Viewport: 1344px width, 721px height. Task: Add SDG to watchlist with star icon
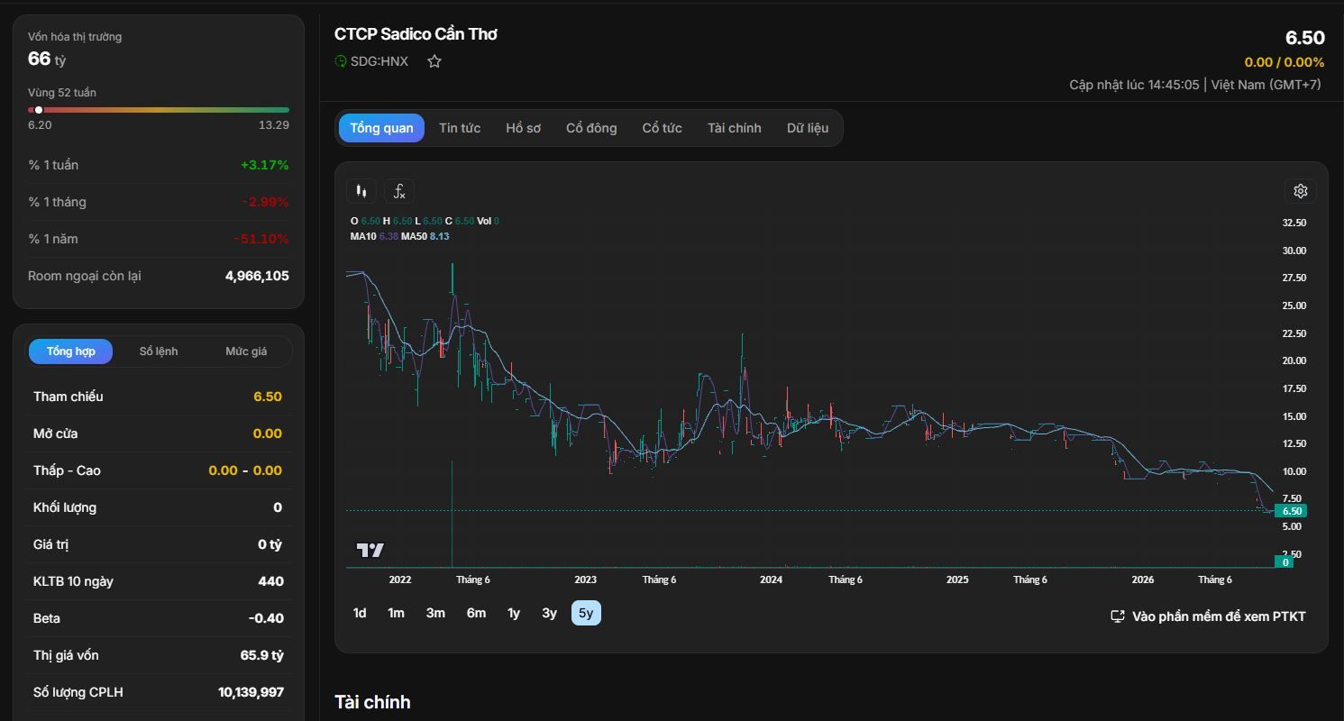[434, 61]
